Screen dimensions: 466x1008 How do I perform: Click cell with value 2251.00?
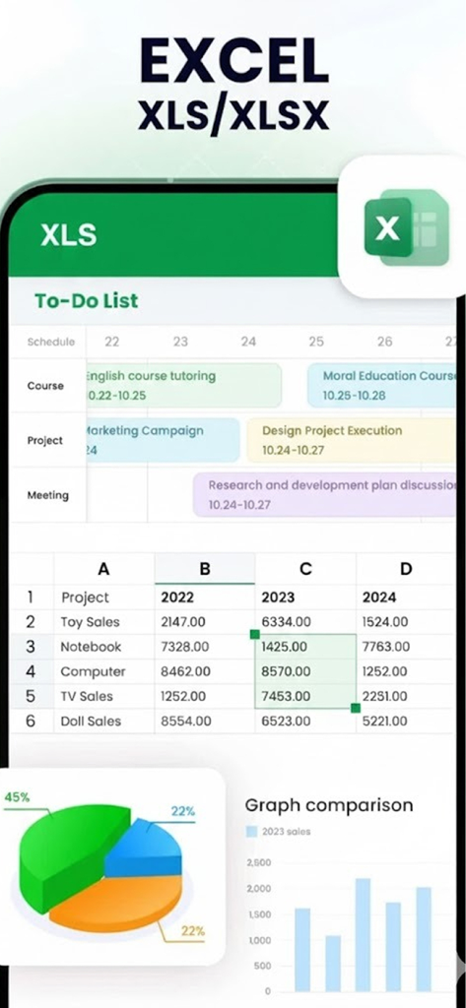click(406, 696)
